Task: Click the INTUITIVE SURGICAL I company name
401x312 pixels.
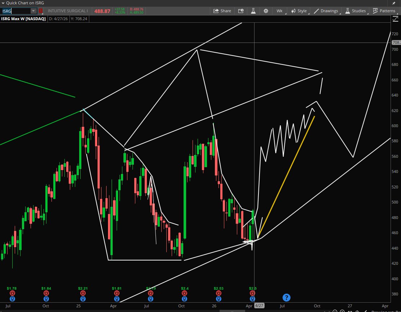Action: point(68,11)
